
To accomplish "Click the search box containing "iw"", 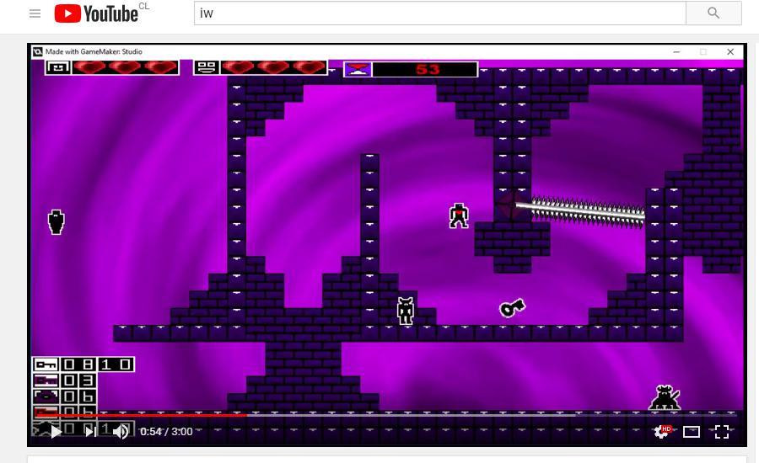I will (439, 13).
